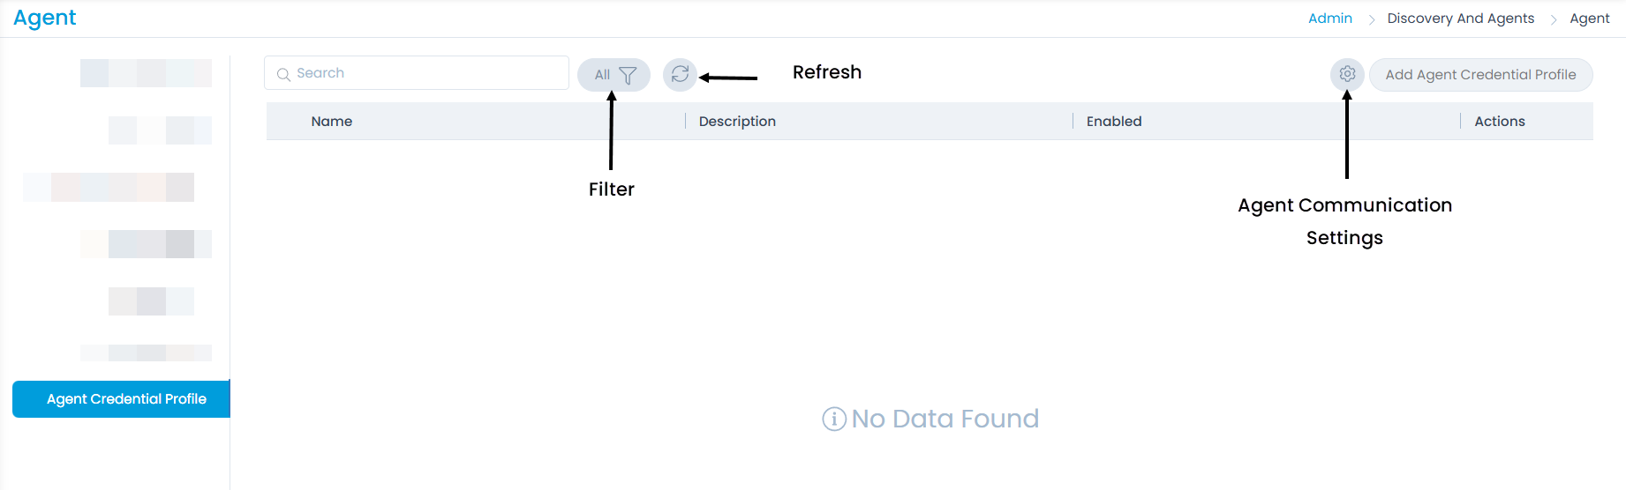This screenshot has width=1626, height=490.
Task: Click the No Data Found message
Action: [945, 419]
